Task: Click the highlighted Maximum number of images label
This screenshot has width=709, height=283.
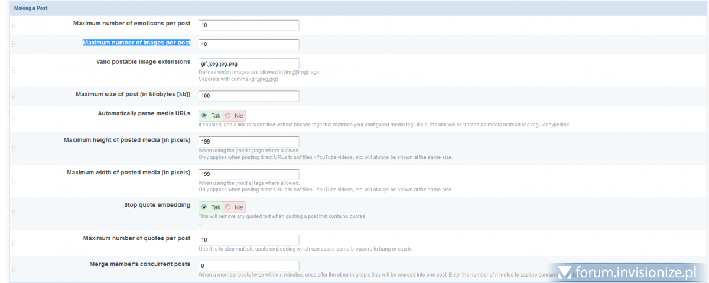Action: point(136,43)
